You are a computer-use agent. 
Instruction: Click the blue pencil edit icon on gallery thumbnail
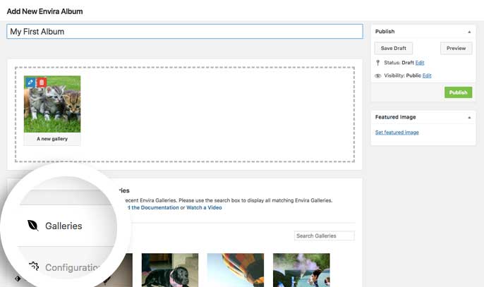point(30,83)
